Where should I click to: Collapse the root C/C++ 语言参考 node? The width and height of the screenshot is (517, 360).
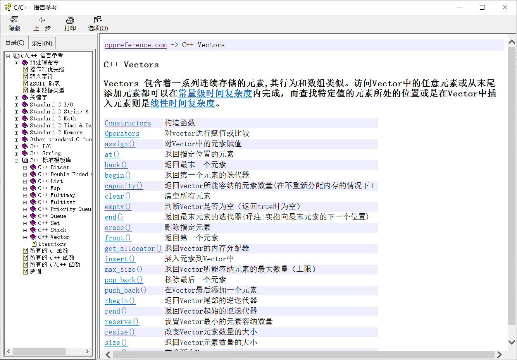[8, 56]
